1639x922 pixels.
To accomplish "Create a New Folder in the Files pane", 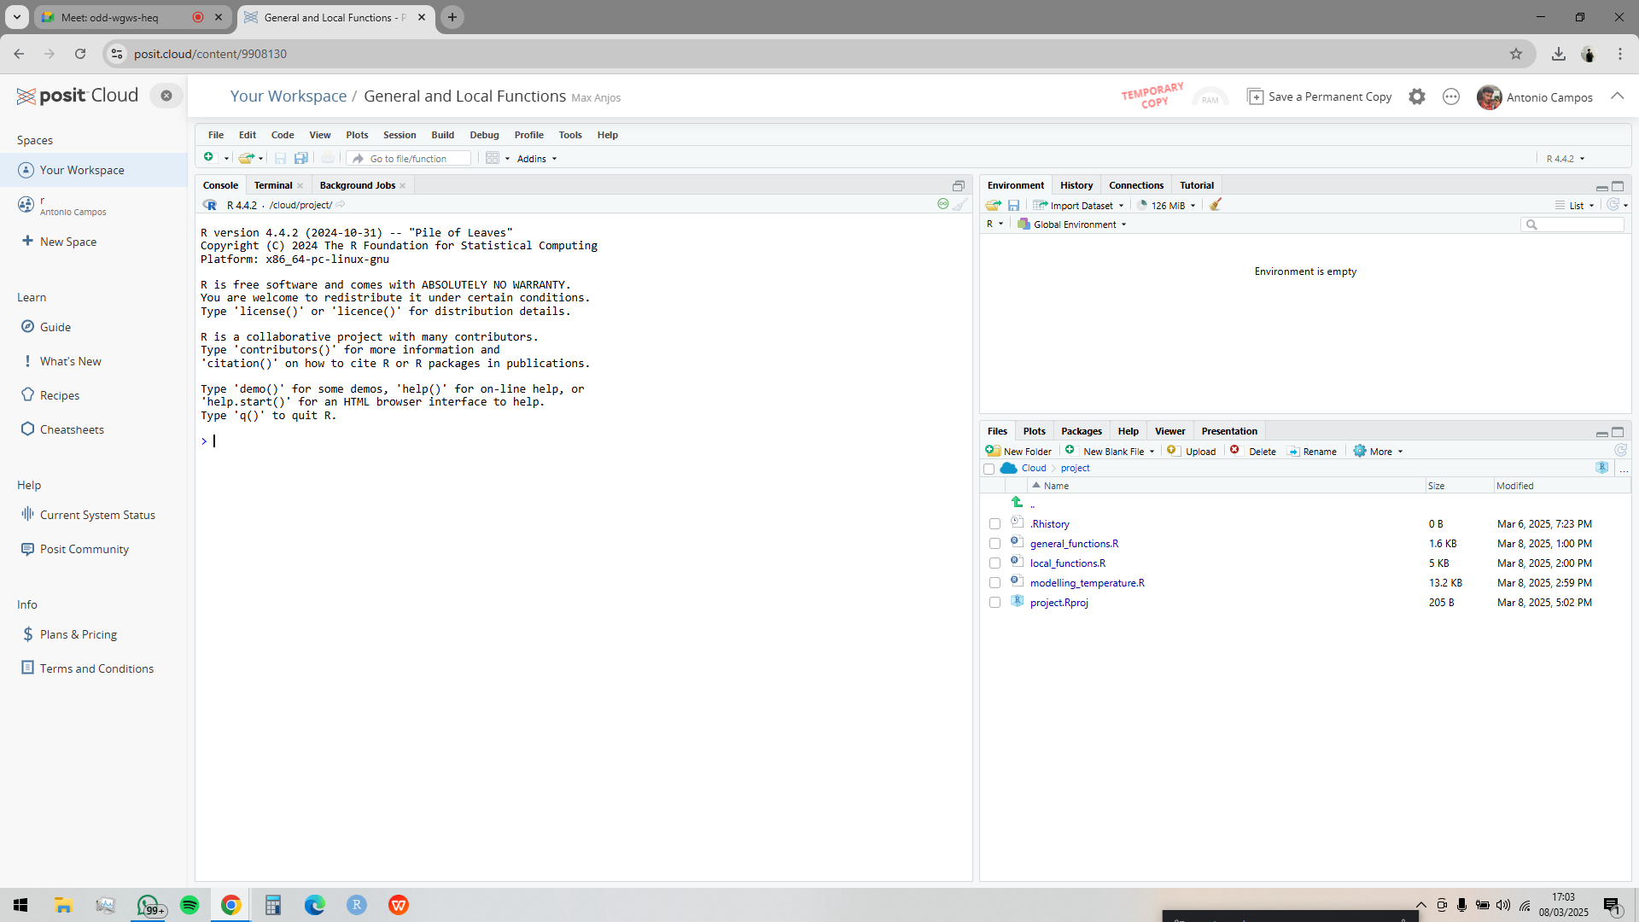I will point(1018,451).
